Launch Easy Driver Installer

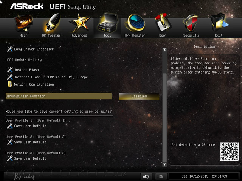[34, 49]
